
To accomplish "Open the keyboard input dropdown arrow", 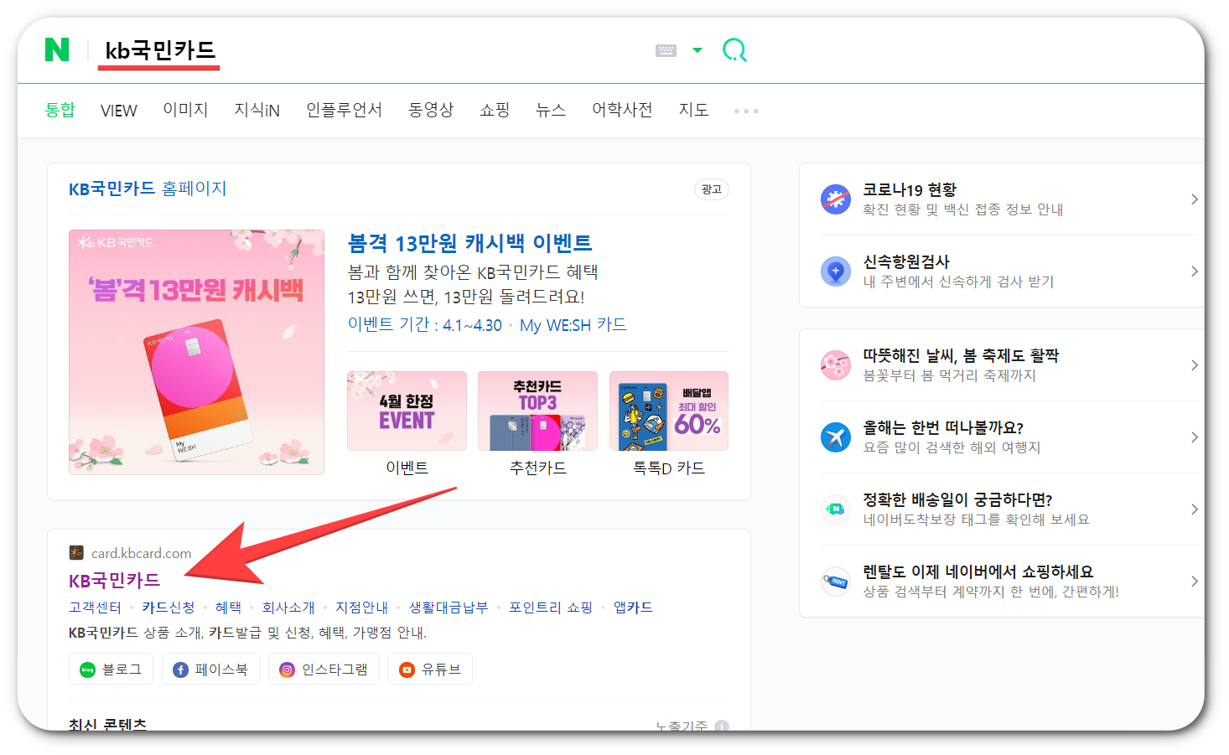I will click(x=697, y=49).
